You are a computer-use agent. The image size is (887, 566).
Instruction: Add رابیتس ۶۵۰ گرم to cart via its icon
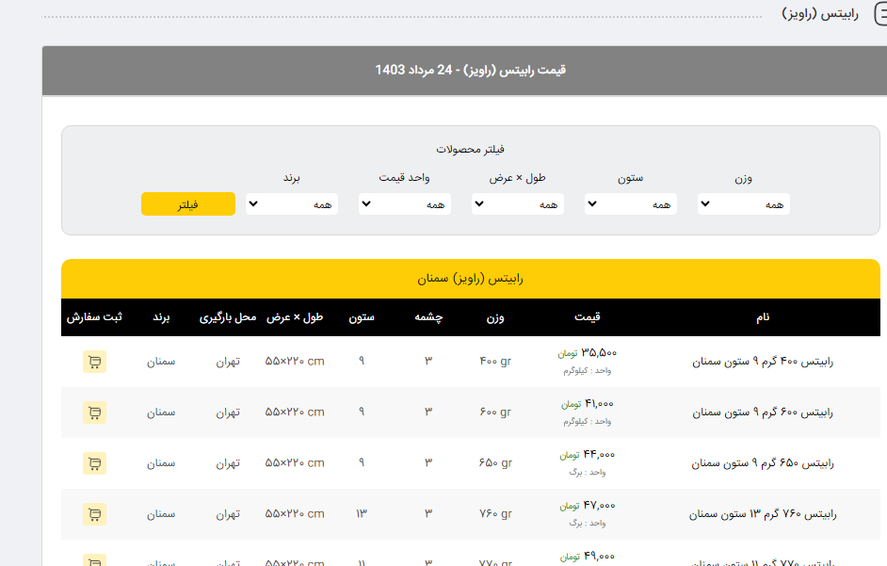[x=94, y=463]
